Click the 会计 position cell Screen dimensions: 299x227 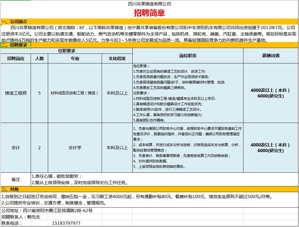click(x=16, y=148)
